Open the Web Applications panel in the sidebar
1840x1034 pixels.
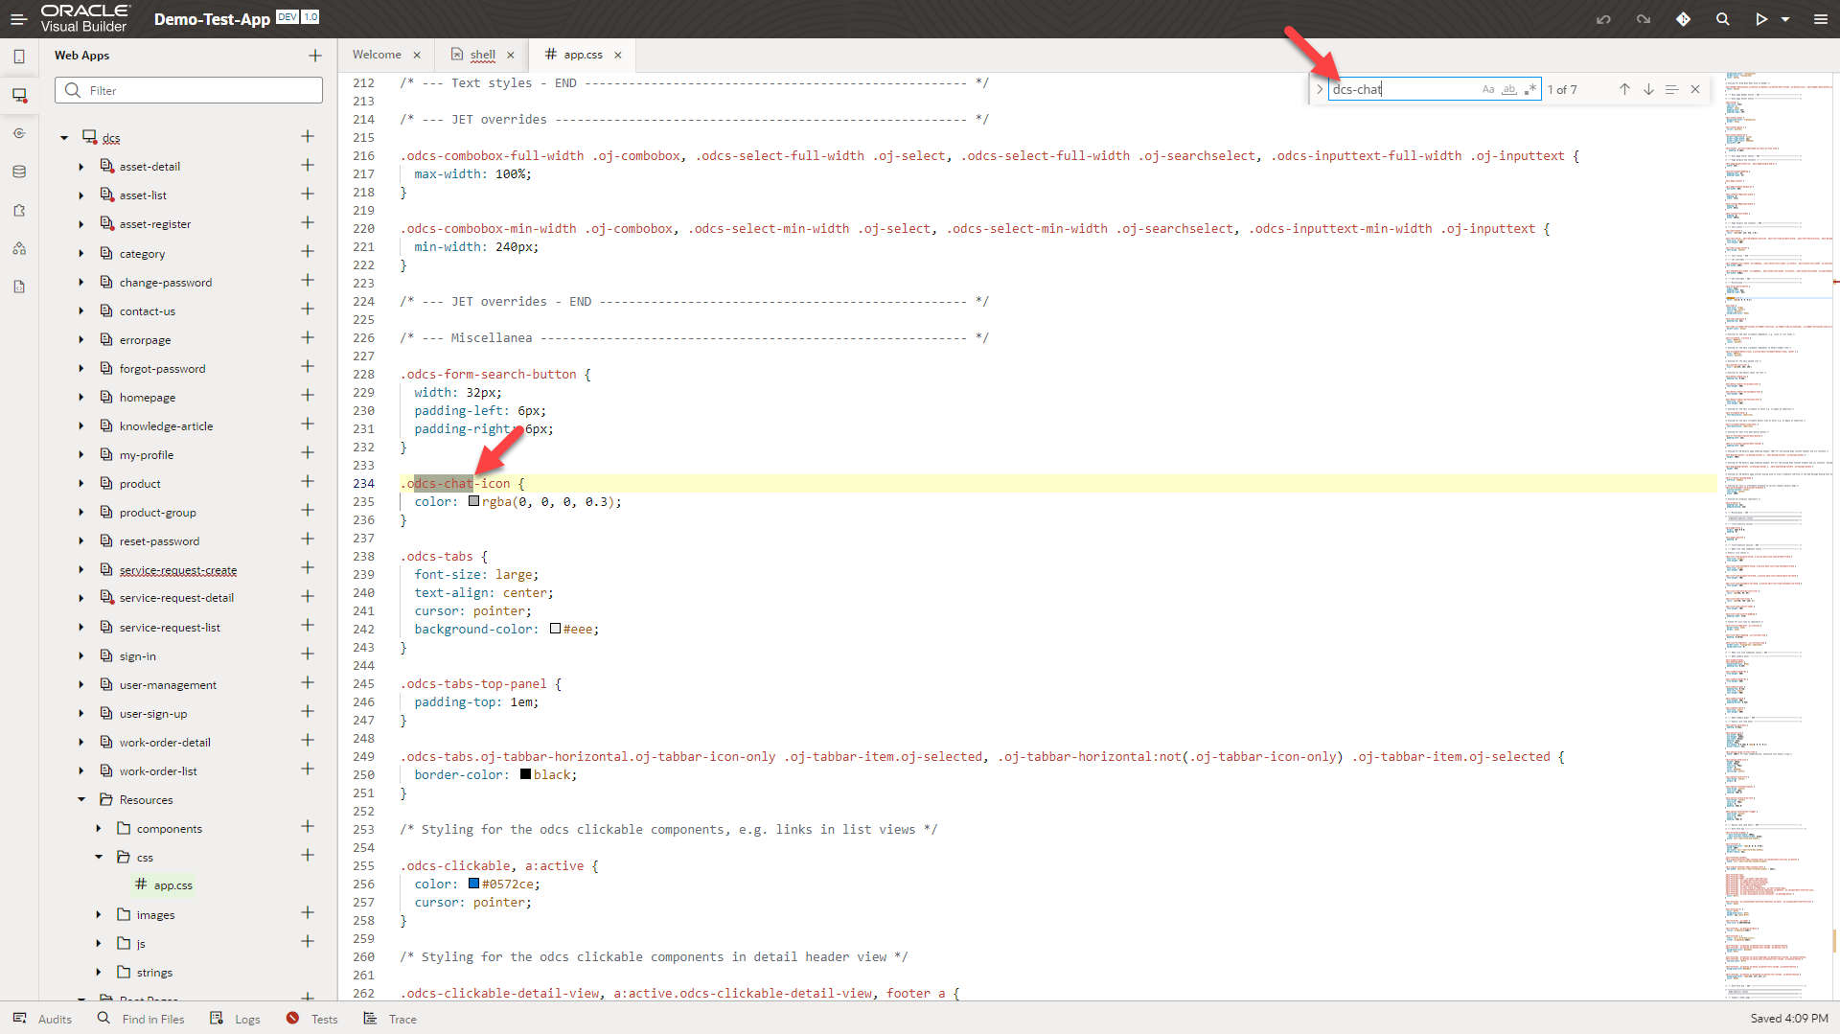click(19, 95)
